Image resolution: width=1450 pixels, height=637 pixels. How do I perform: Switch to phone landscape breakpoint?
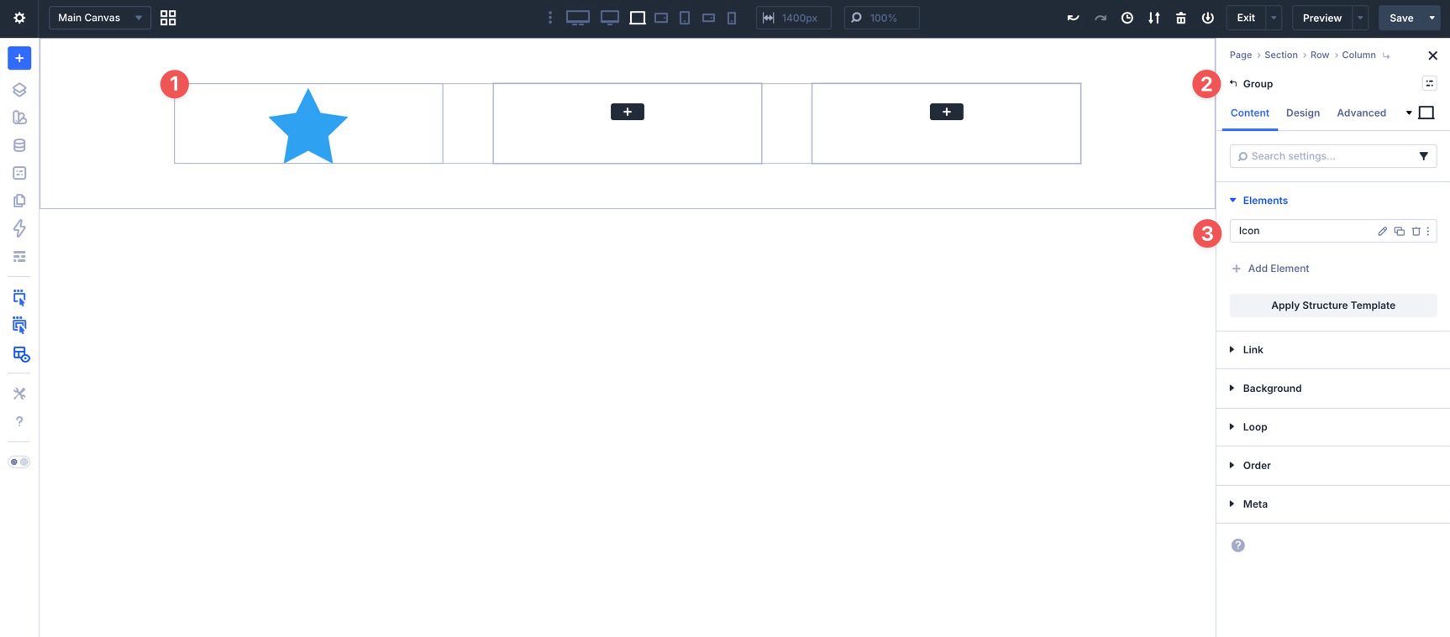[x=708, y=18]
